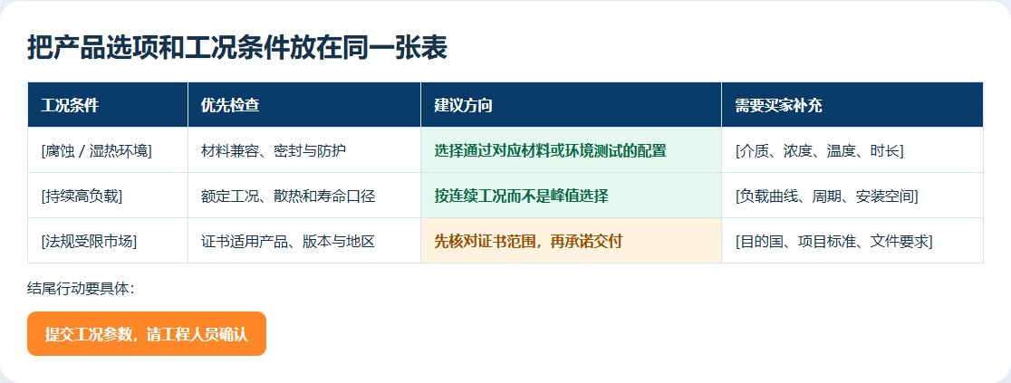Click 选择通过对应材料或环境测试的配置 cell
The image size is (1011, 383).
tap(572, 150)
